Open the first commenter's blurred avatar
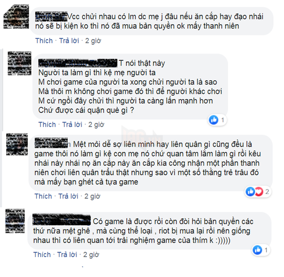This screenshot has height=277, width=284. click(16, 17)
